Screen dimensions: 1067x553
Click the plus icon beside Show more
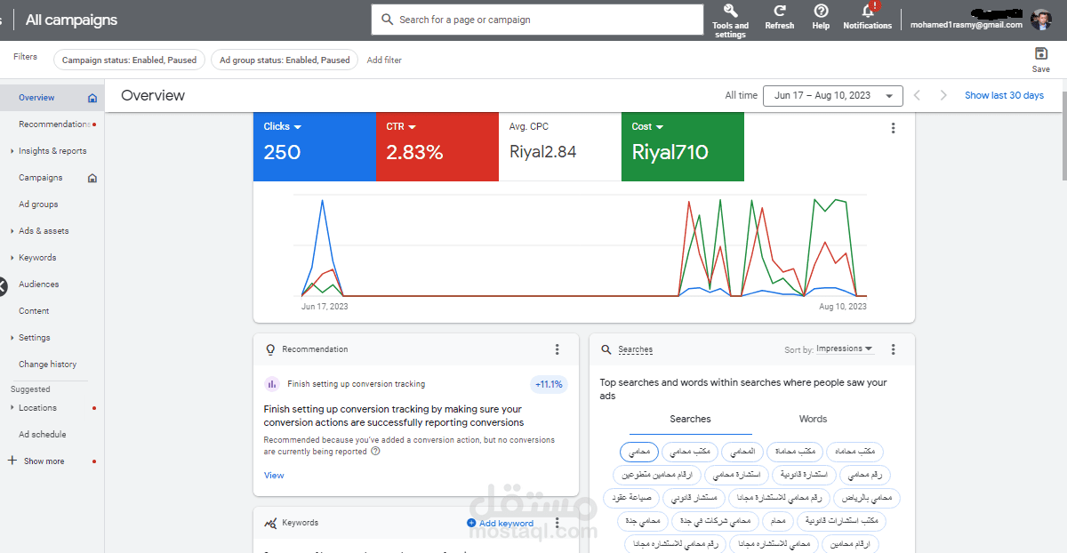click(x=12, y=461)
